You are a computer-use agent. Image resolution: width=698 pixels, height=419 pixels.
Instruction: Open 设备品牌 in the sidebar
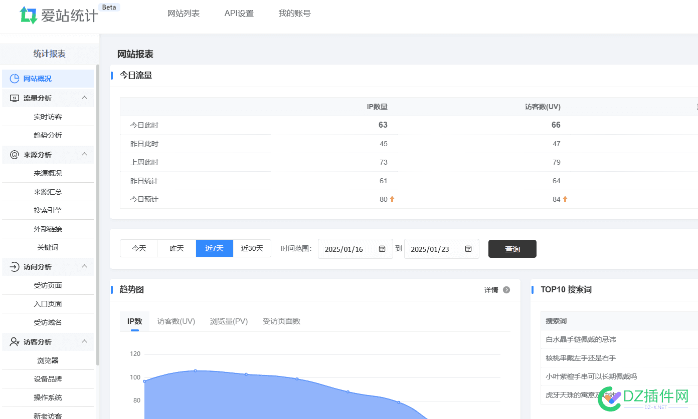click(48, 379)
